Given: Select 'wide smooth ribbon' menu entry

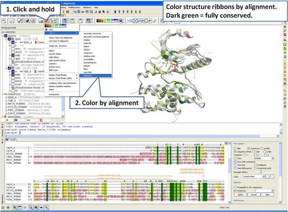Looking at the screenshot, I should click(x=57, y=60).
